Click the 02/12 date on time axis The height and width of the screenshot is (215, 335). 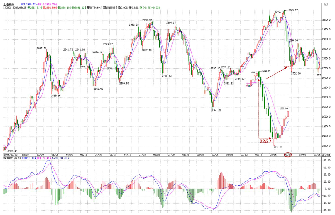pyautogui.click(x=244, y=155)
